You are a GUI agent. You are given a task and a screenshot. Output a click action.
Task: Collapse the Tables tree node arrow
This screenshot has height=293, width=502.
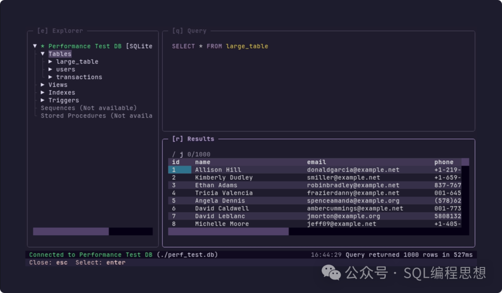pos(43,54)
